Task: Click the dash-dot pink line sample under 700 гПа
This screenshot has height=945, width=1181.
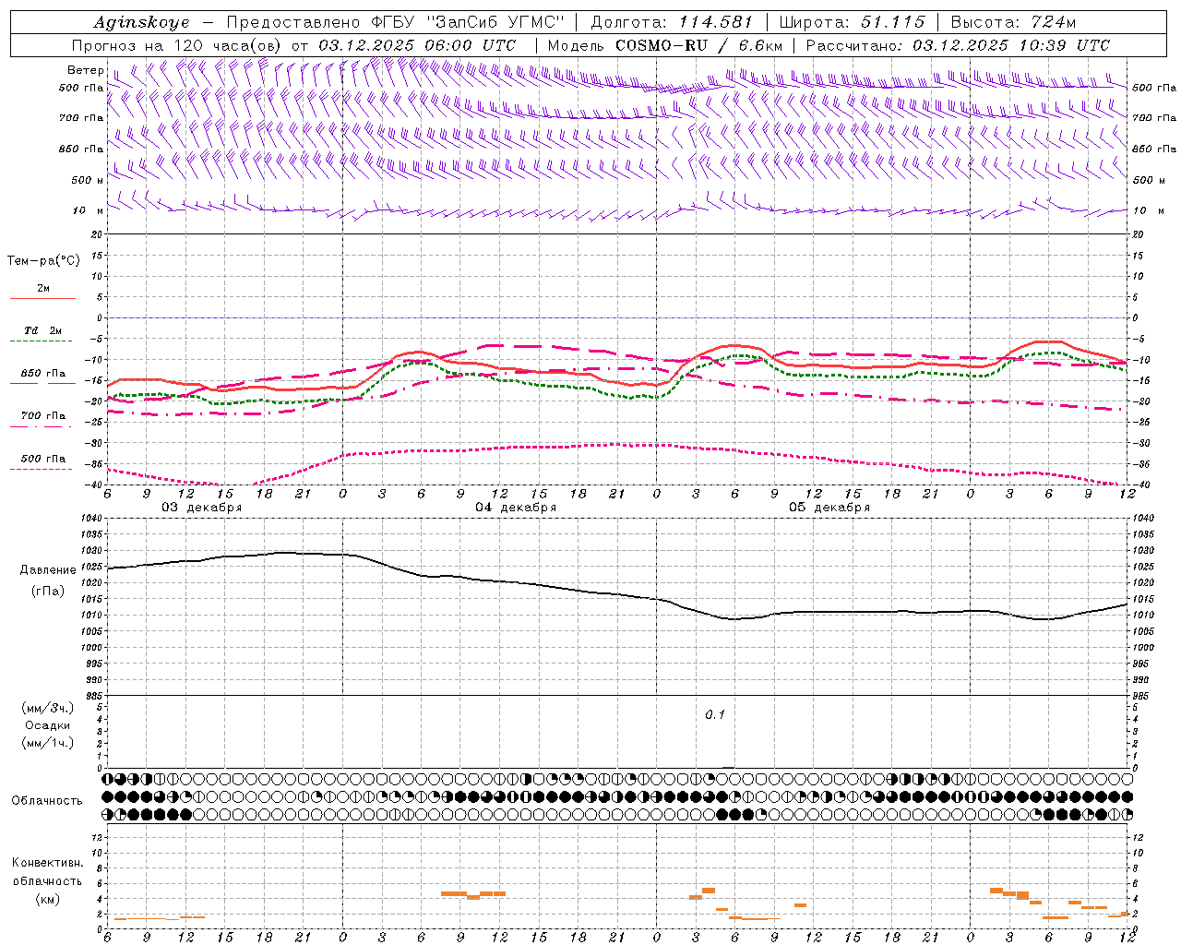Action: [x=42, y=426]
